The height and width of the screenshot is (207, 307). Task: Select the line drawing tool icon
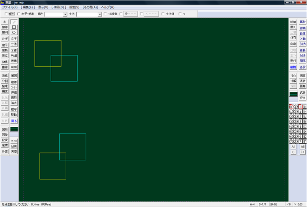(14, 22)
